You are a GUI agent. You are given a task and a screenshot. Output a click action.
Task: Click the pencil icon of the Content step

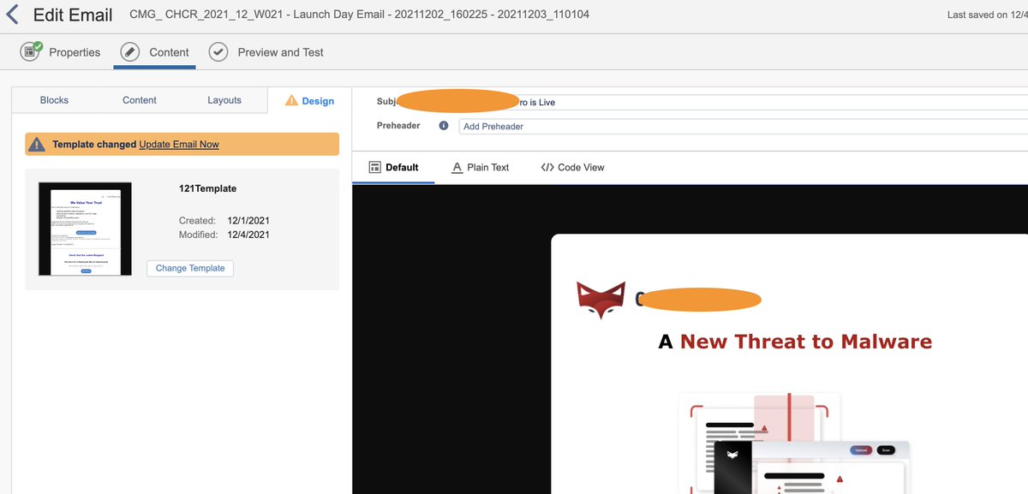pyautogui.click(x=130, y=52)
